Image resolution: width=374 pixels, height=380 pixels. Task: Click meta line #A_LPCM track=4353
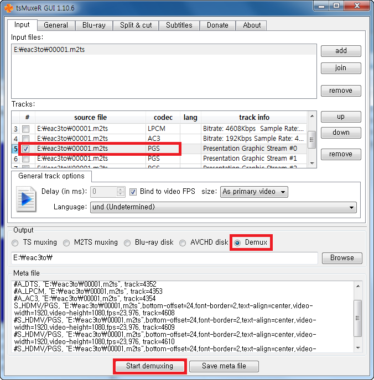click(x=88, y=291)
